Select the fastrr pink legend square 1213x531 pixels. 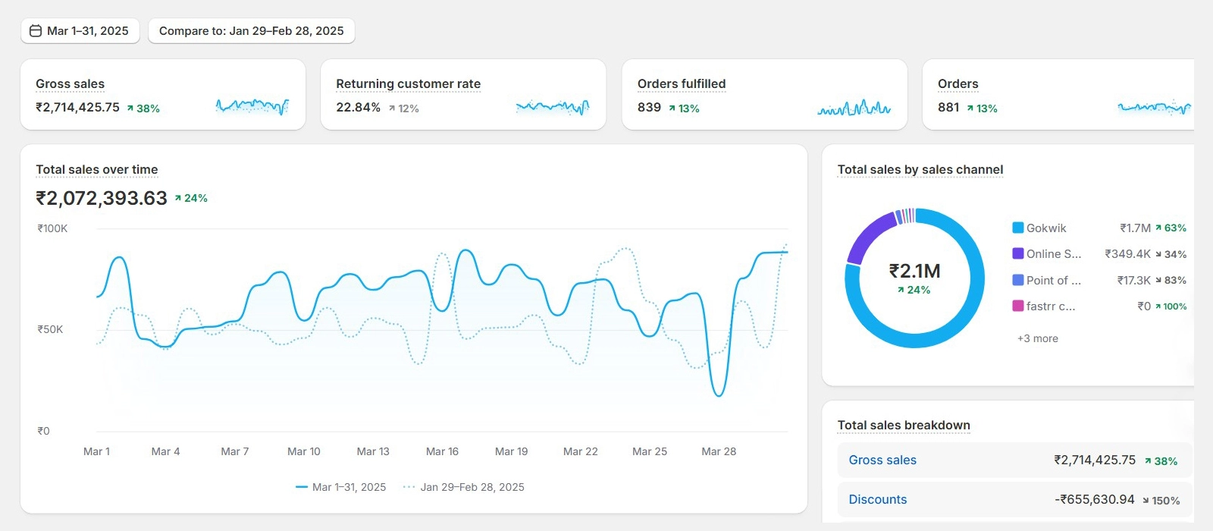(x=1018, y=306)
